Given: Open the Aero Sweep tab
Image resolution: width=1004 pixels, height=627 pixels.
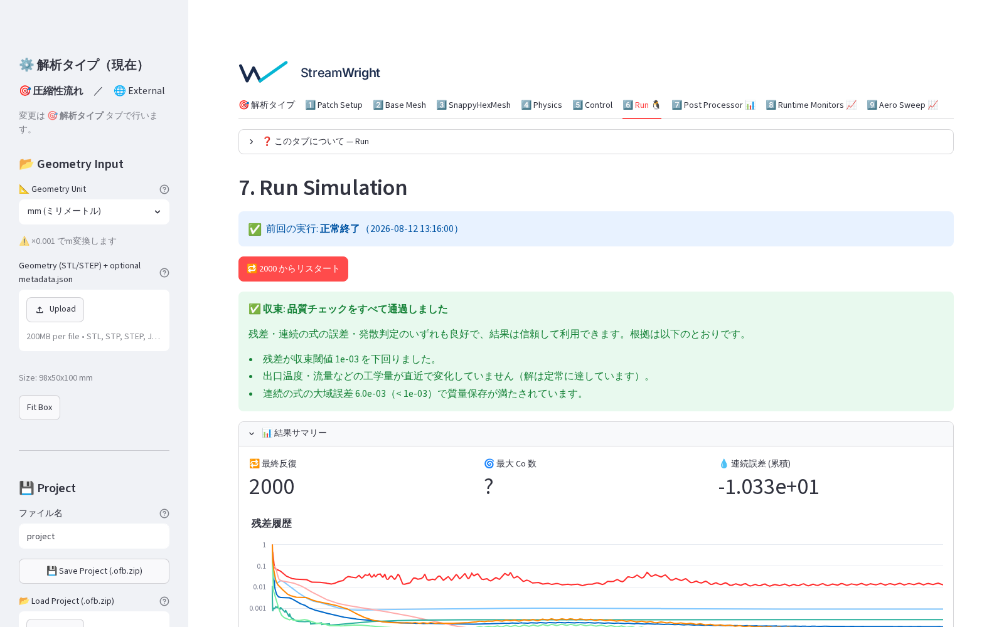Looking at the screenshot, I should tap(902, 105).
